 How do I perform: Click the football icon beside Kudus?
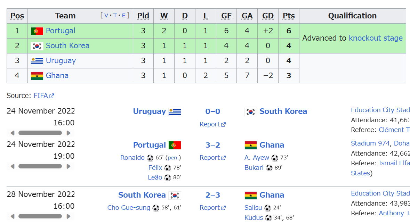coord(268,218)
